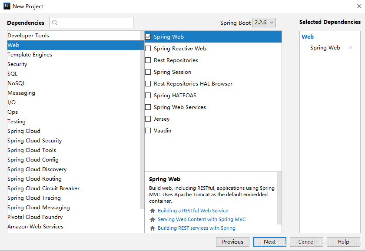This screenshot has width=365, height=251.
Task: Select the NoSQL category
Action: [x=73, y=83]
